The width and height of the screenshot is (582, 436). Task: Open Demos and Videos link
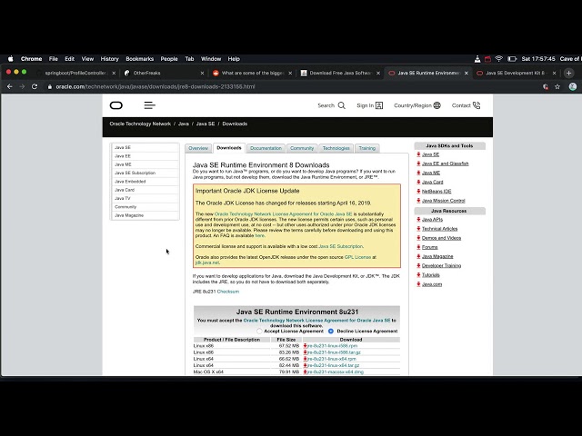click(441, 238)
